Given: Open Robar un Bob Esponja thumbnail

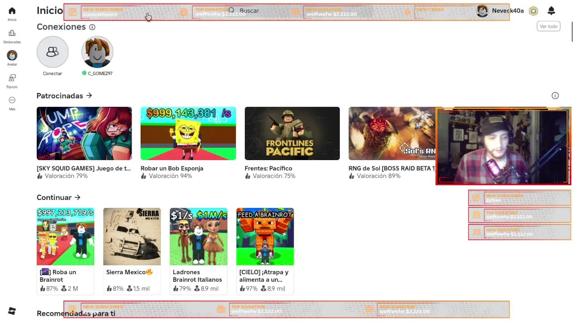Looking at the screenshot, I should (188, 133).
